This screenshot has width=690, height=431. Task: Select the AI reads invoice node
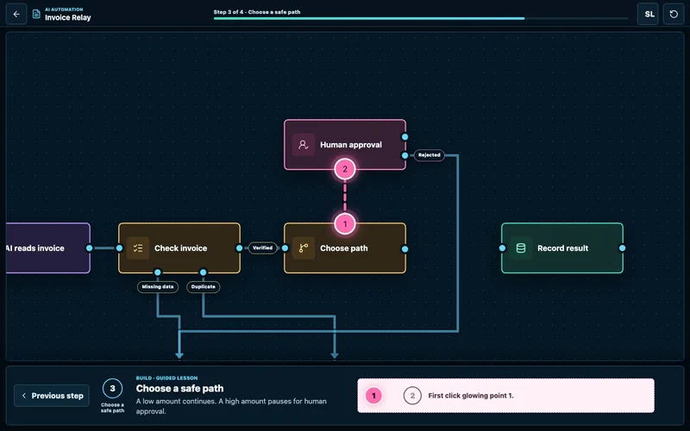47,248
